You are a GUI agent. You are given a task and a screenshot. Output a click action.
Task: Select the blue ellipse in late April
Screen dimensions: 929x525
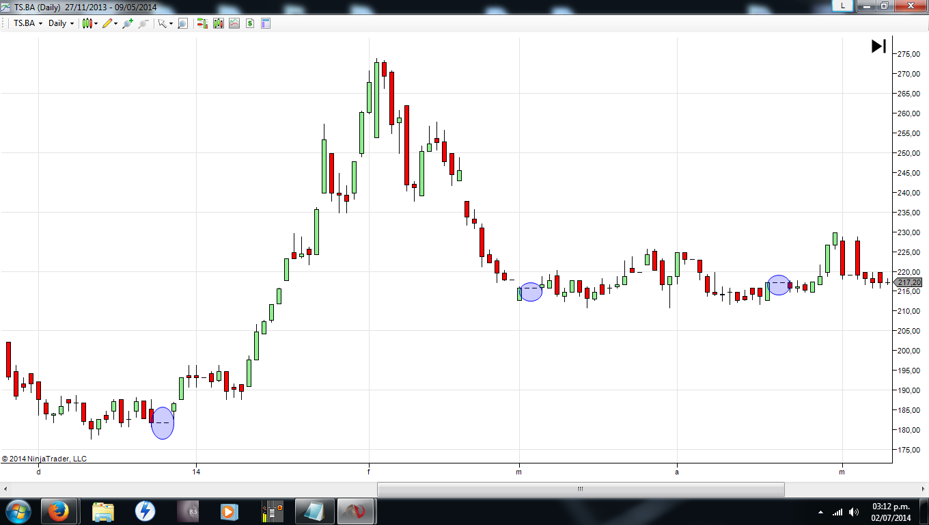(779, 285)
